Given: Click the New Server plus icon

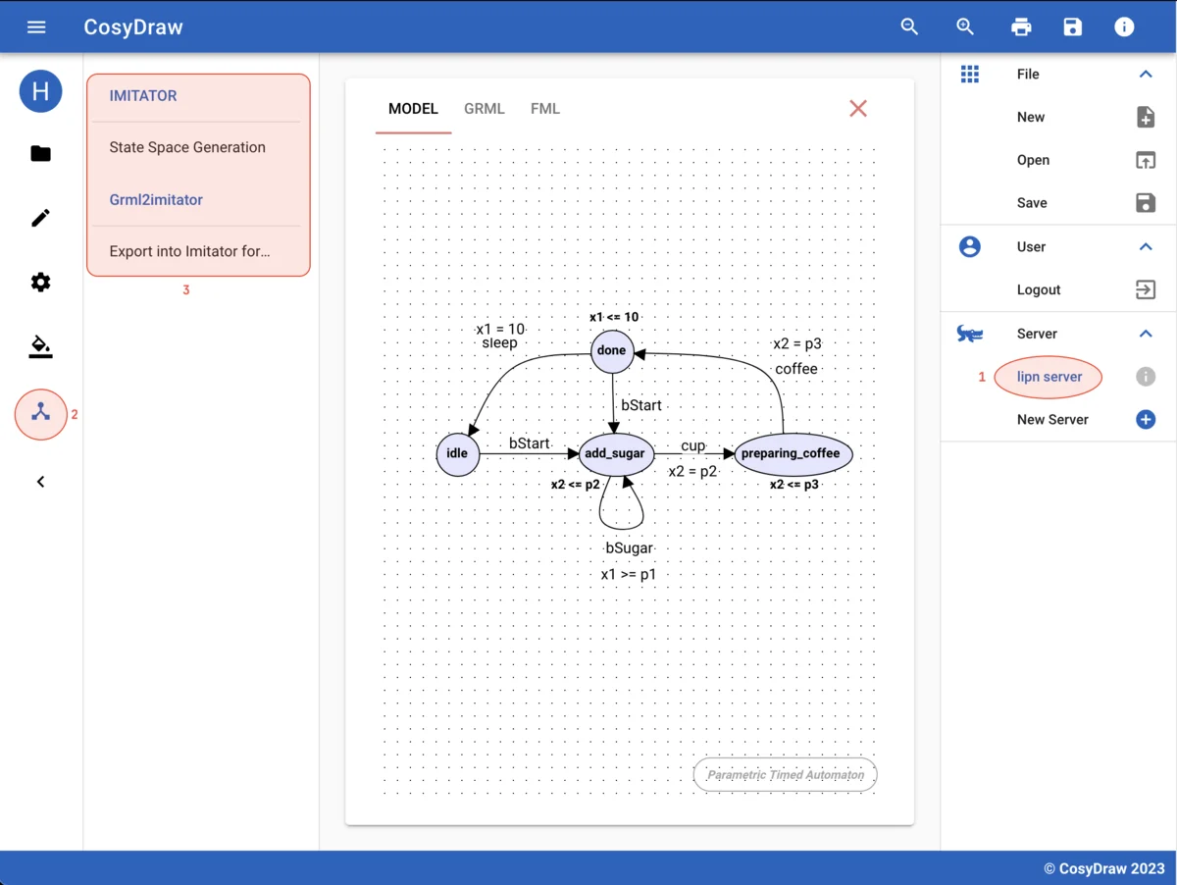Looking at the screenshot, I should (x=1146, y=420).
